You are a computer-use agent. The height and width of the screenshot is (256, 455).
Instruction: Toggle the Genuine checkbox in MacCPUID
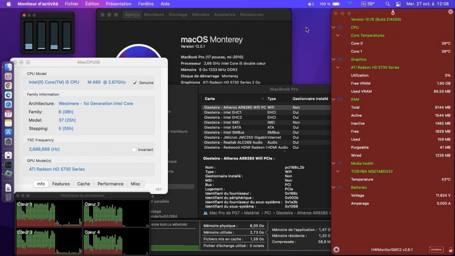[135, 83]
